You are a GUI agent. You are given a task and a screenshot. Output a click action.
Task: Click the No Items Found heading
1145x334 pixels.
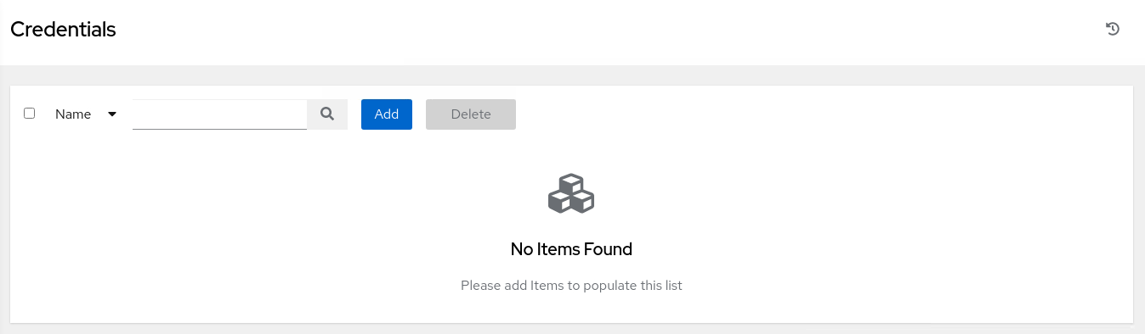click(571, 249)
